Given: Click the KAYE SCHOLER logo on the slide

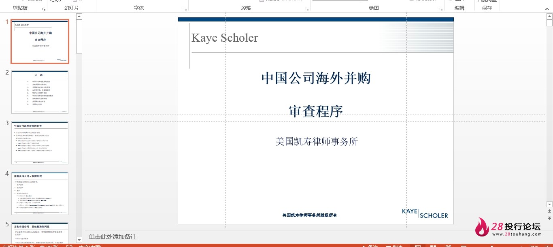Looking at the screenshot, I should coord(425,213).
